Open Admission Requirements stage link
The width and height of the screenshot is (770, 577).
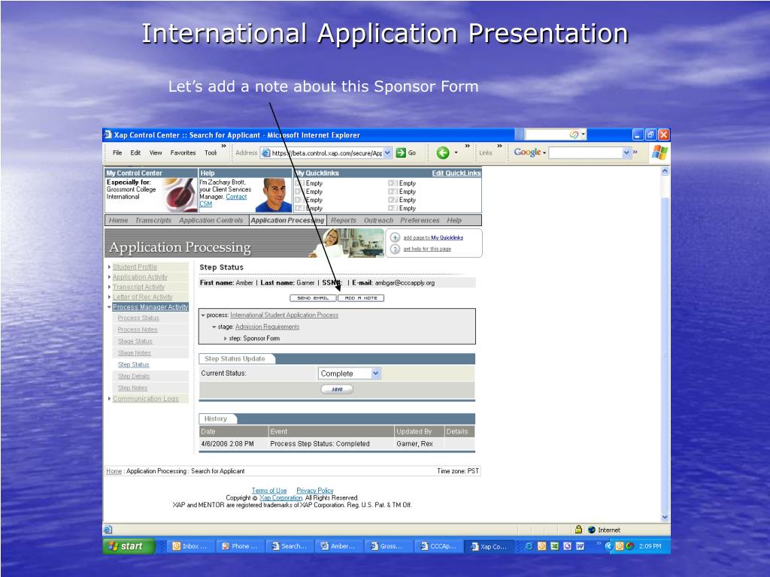coord(267,327)
